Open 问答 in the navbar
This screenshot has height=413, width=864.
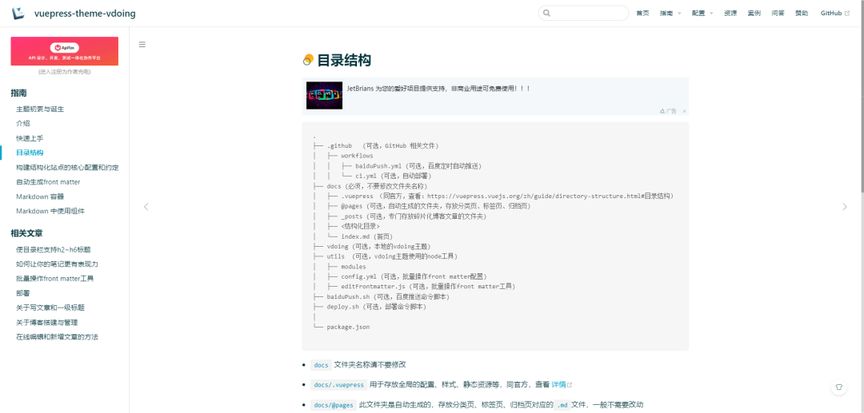pyautogui.click(x=778, y=14)
